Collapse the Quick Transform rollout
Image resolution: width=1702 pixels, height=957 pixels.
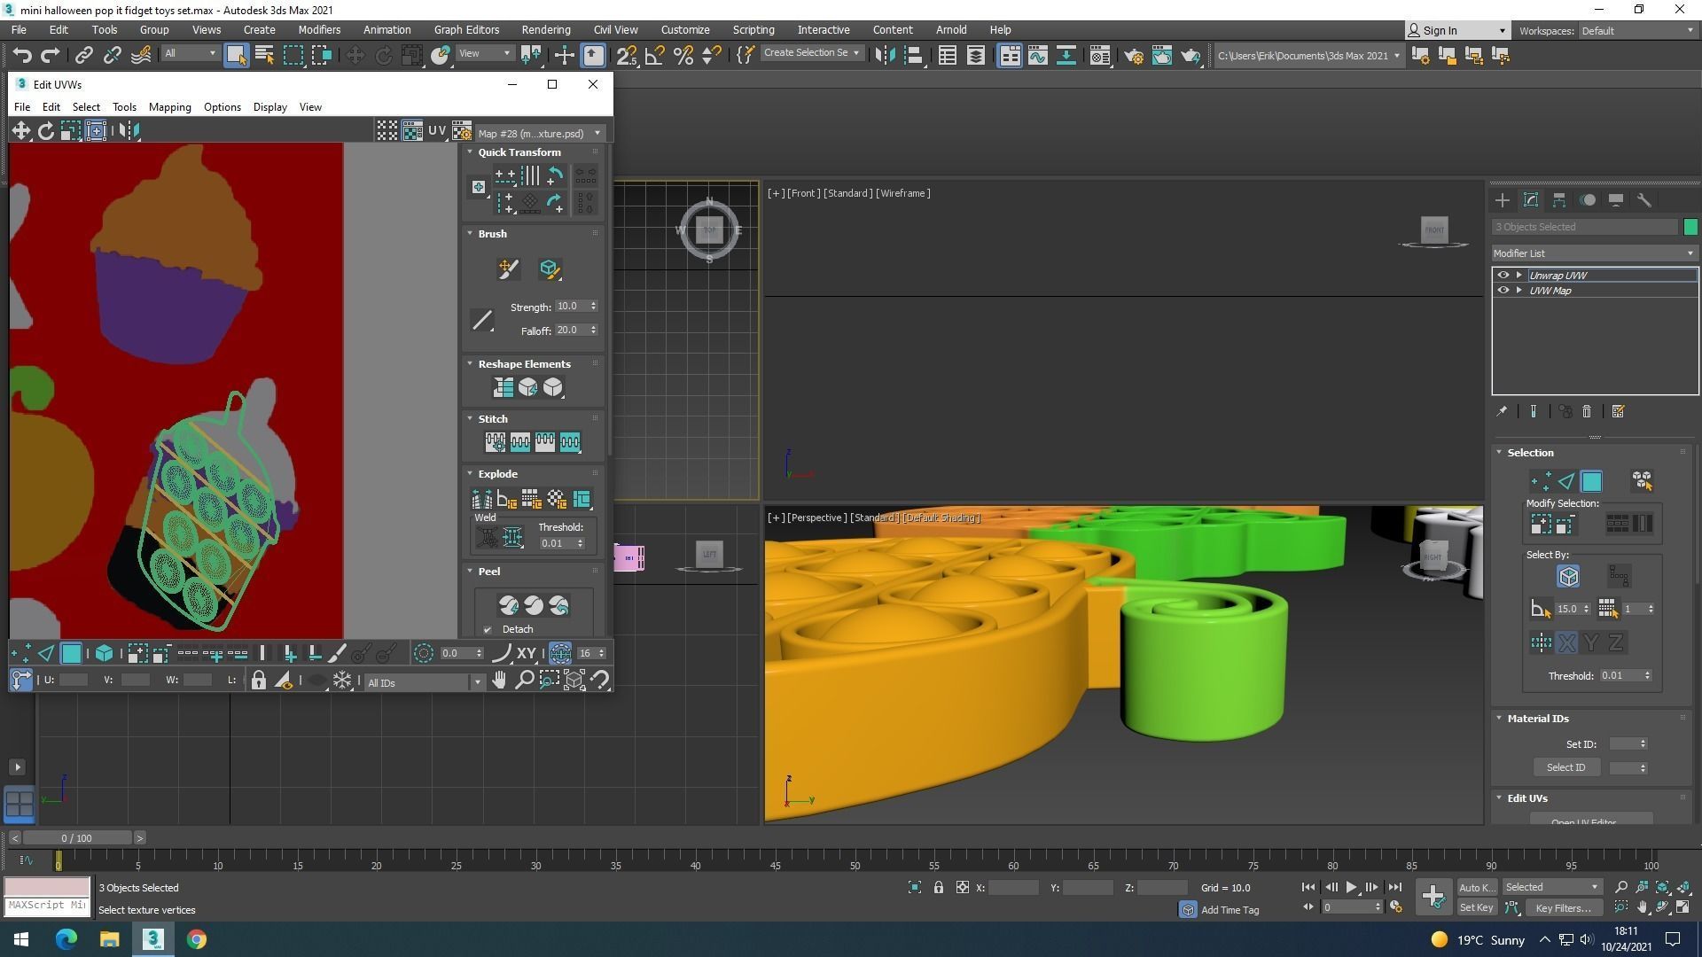point(471,152)
